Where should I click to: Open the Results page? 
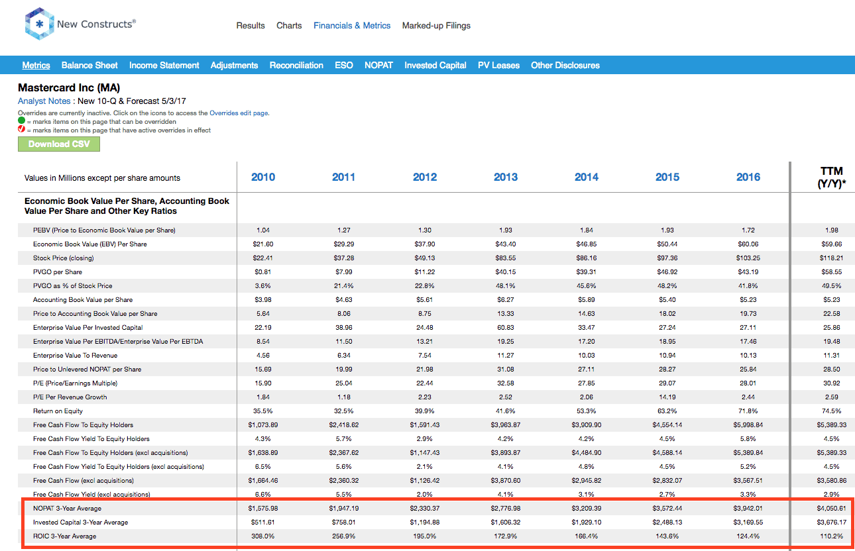pyautogui.click(x=251, y=26)
